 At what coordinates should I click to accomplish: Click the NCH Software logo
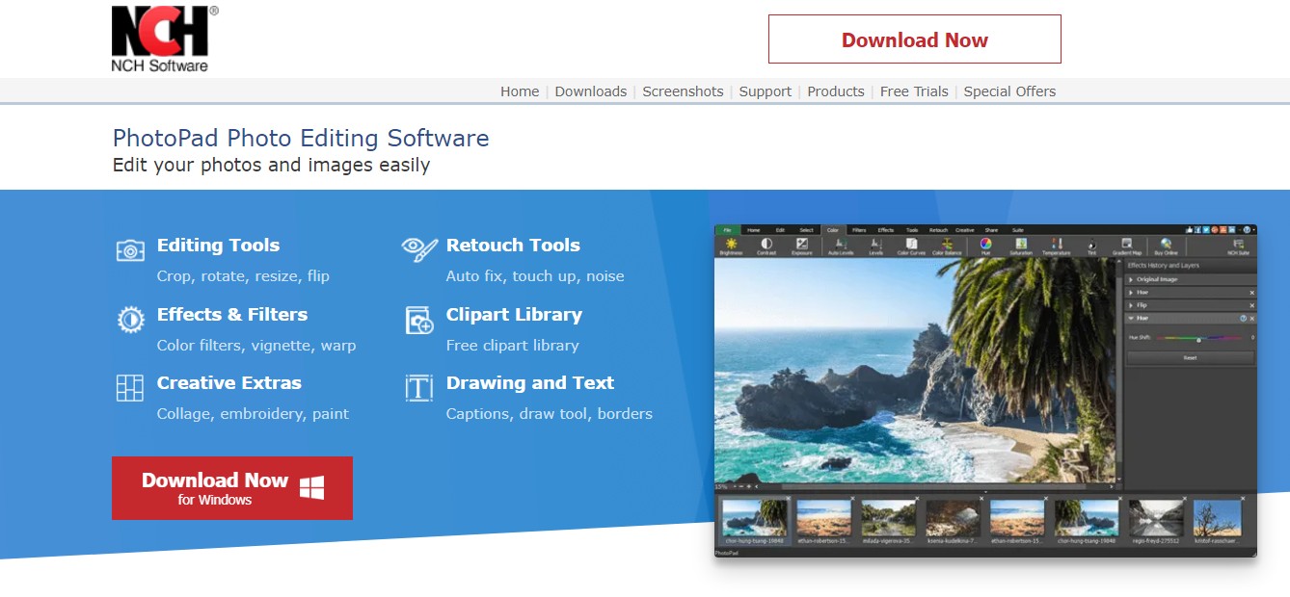click(x=165, y=39)
